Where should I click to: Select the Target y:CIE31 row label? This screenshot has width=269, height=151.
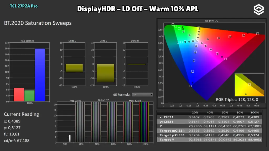coord(172,135)
